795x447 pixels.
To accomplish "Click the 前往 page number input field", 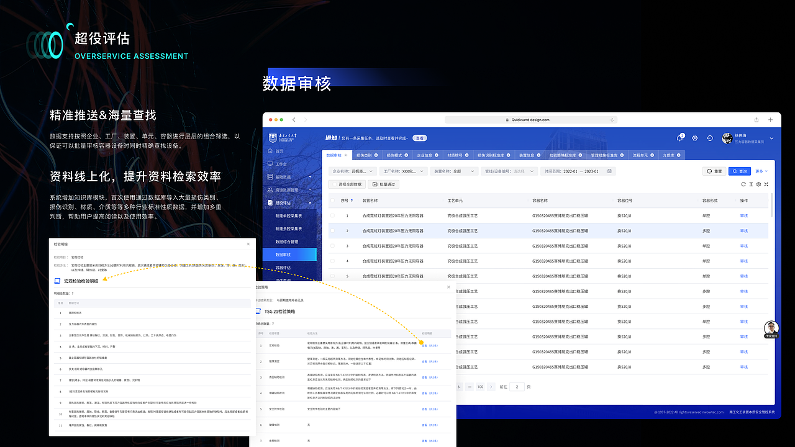I will click(517, 386).
